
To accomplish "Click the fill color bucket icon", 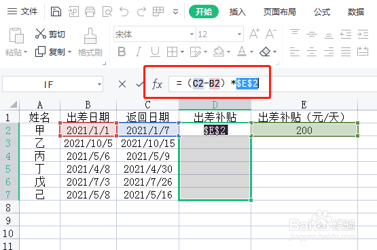I will pyautogui.click(x=218, y=51).
